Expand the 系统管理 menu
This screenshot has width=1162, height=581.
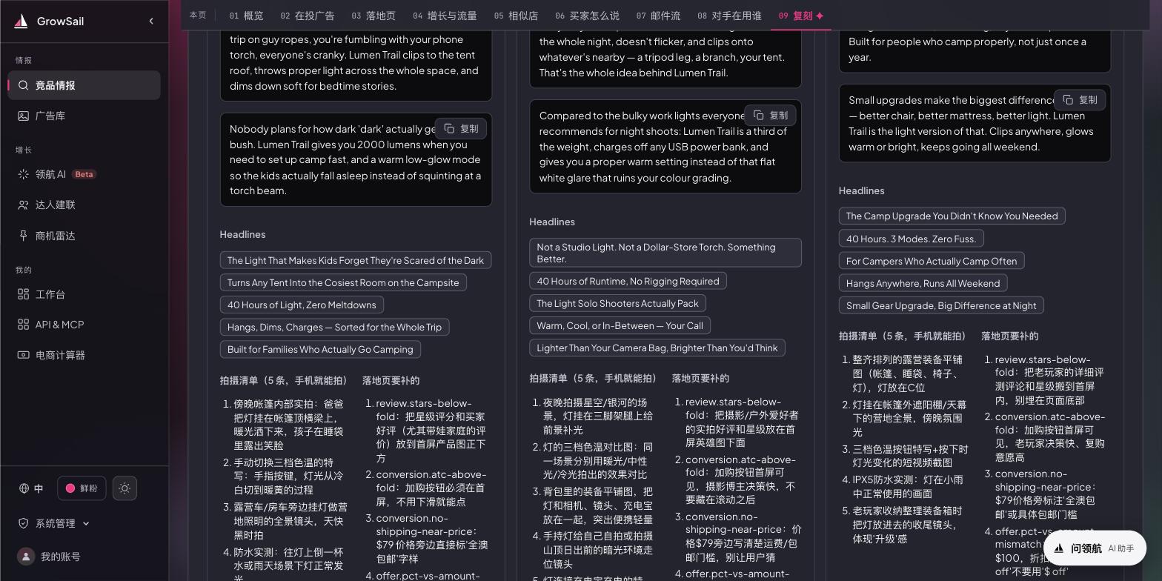tap(53, 523)
